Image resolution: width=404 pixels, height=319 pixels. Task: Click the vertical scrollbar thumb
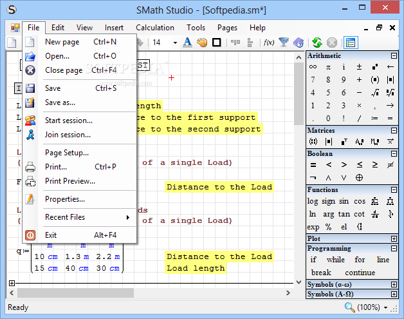pos(298,93)
